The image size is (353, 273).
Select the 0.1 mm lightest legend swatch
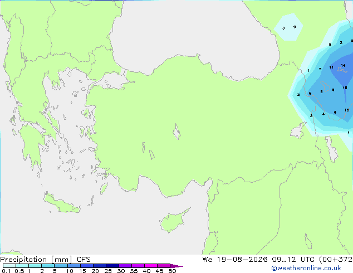click(9, 266)
